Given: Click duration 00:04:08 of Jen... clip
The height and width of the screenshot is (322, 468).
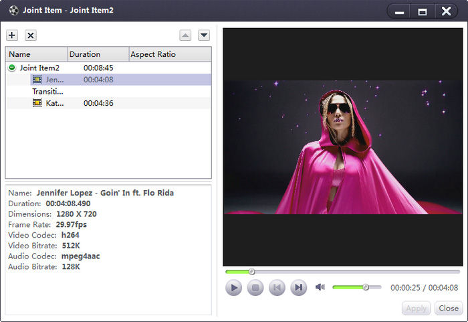Looking at the screenshot, I should [98, 80].
